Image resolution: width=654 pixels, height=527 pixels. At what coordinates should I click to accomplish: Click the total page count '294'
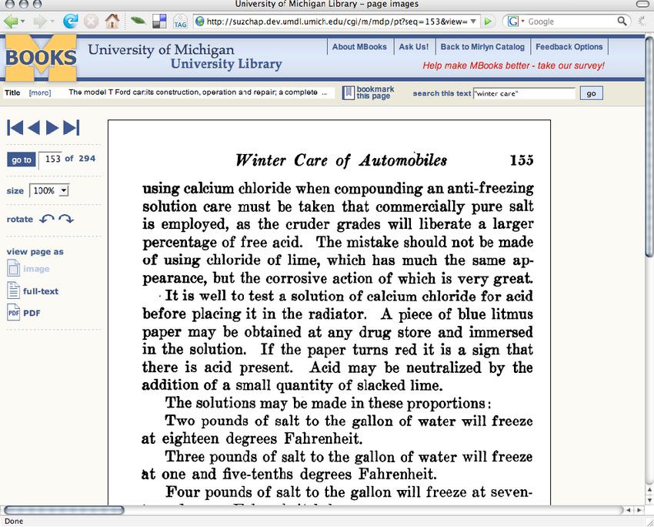(87, 159)
